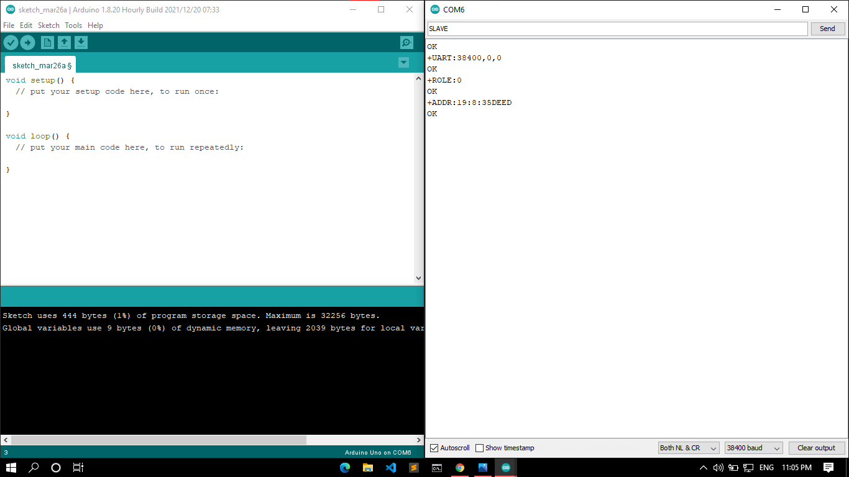Click the Arduino taskbar icon
This screenshot has height=477, width=849.
(506, 467)
